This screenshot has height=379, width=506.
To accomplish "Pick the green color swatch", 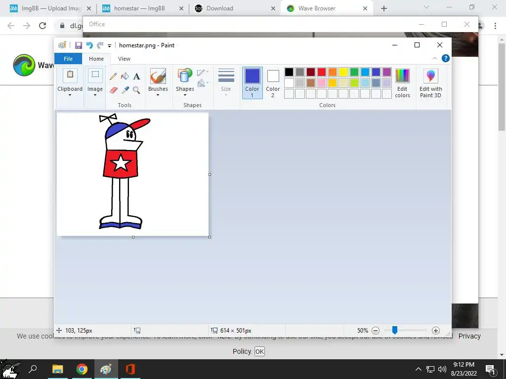I will coord(354,72).
